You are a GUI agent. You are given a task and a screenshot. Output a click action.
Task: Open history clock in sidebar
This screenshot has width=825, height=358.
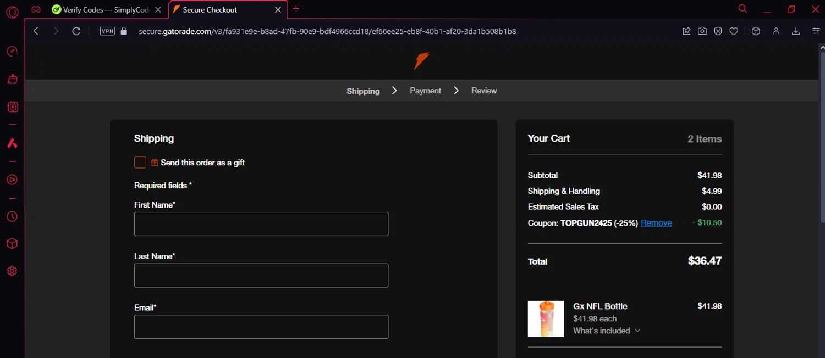pos(12,216)
